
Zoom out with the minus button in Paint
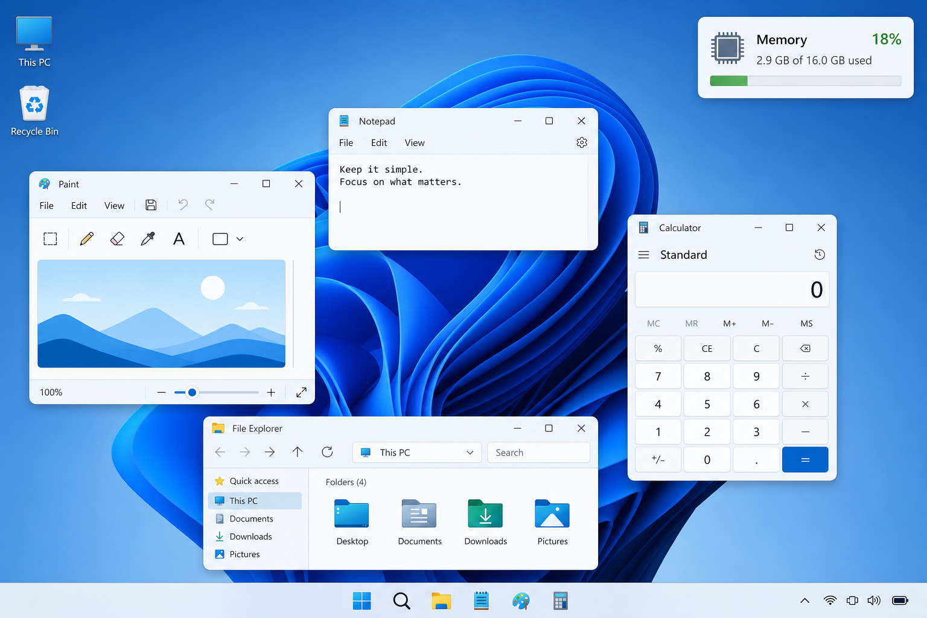point(161,392)
